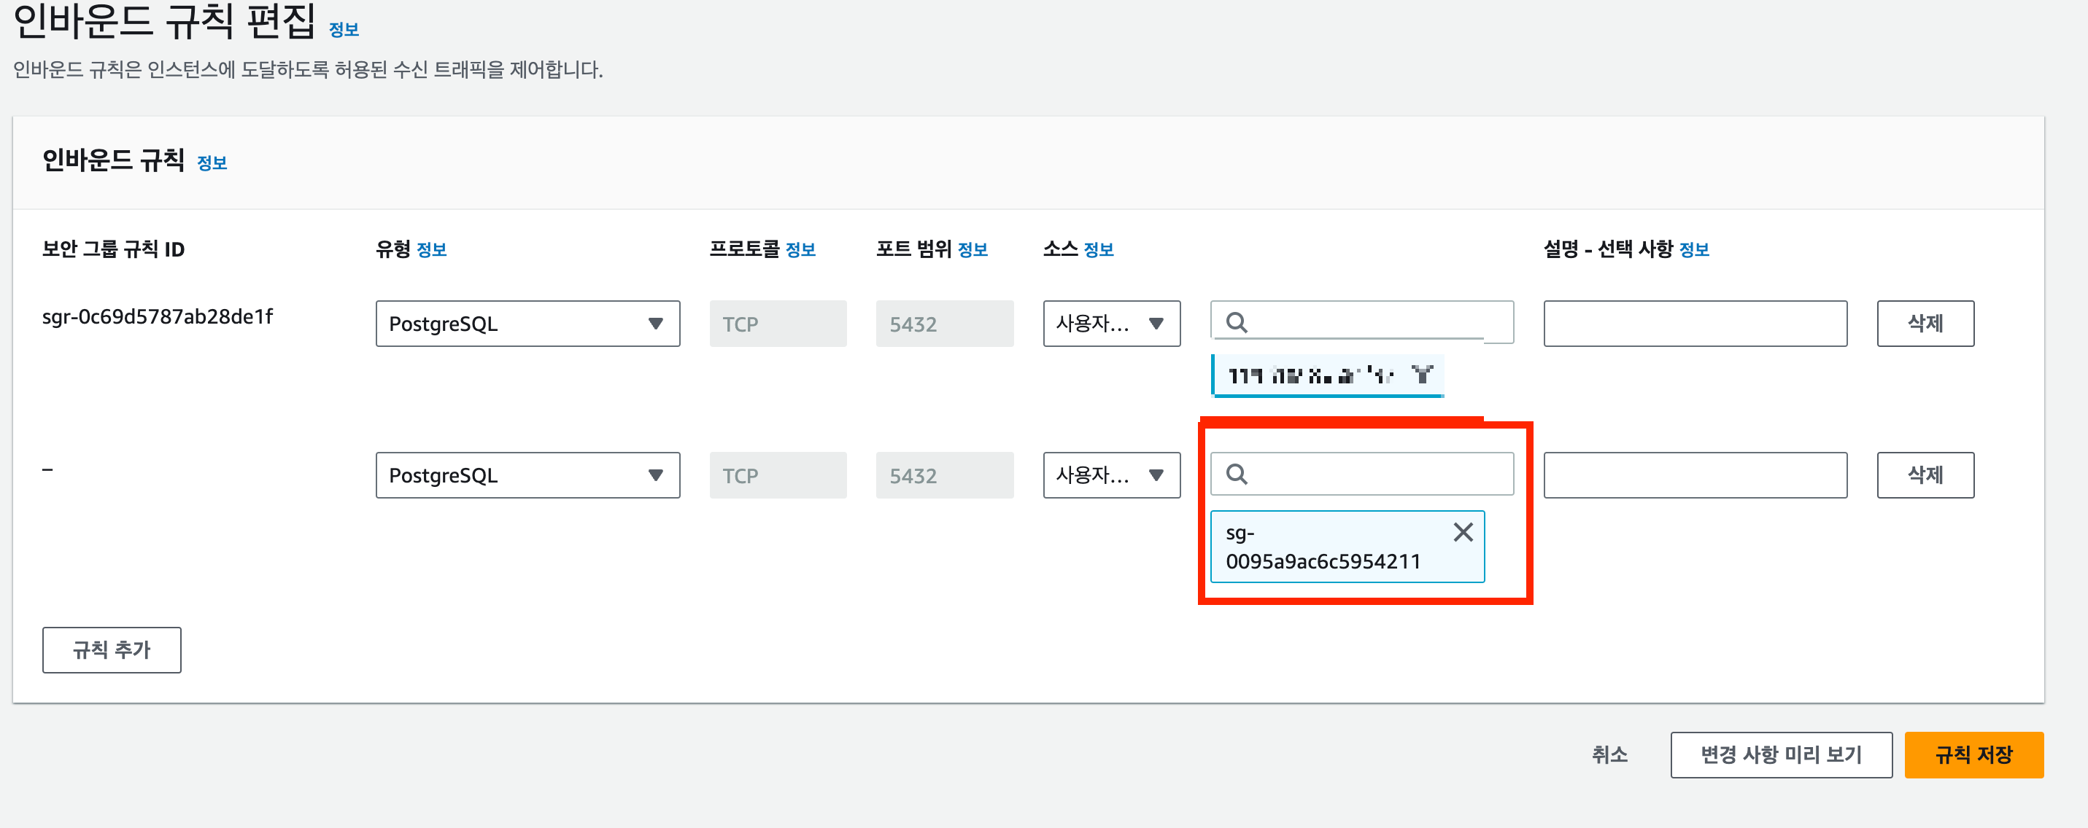Cancel editing with 취소
2088x828 pixels.
point(1609,754)
